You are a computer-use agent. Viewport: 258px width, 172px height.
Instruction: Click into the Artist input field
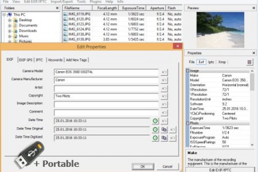click(106, 88)
